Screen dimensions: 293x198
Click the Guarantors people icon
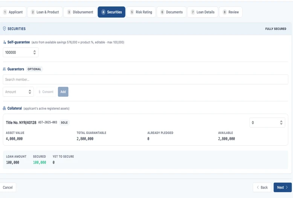point(4,69)
